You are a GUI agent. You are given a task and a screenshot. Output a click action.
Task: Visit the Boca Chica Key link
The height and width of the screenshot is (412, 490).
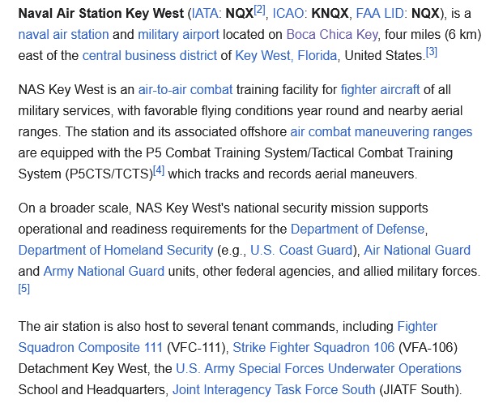332,34
